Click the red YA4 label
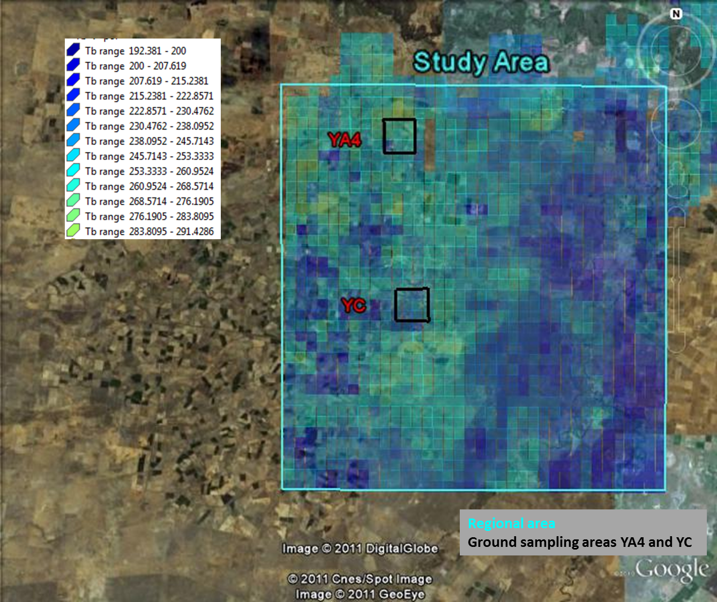 tap(345, 140)
